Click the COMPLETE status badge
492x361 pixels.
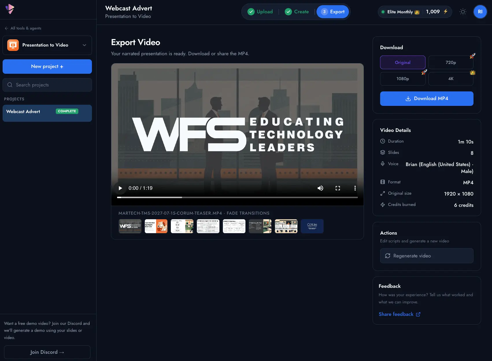click(67, 111)
